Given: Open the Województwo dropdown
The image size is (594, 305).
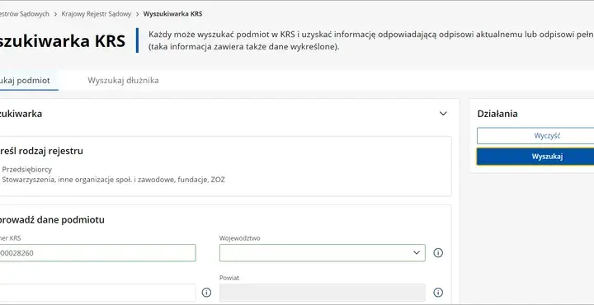Looking at the screenshot, I should point(322,253).
